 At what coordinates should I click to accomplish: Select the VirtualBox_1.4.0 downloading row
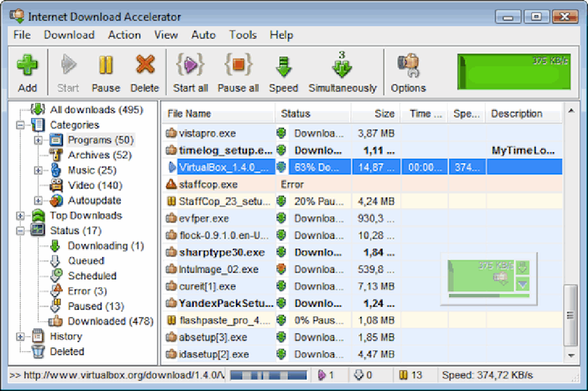[362, 167]
